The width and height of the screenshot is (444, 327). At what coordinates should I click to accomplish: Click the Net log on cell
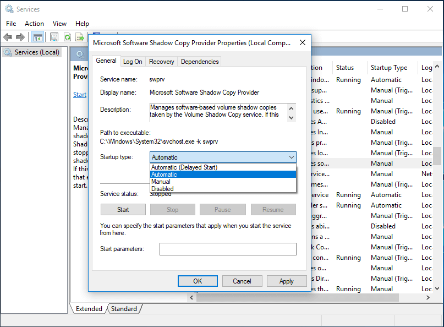point(426,174)
